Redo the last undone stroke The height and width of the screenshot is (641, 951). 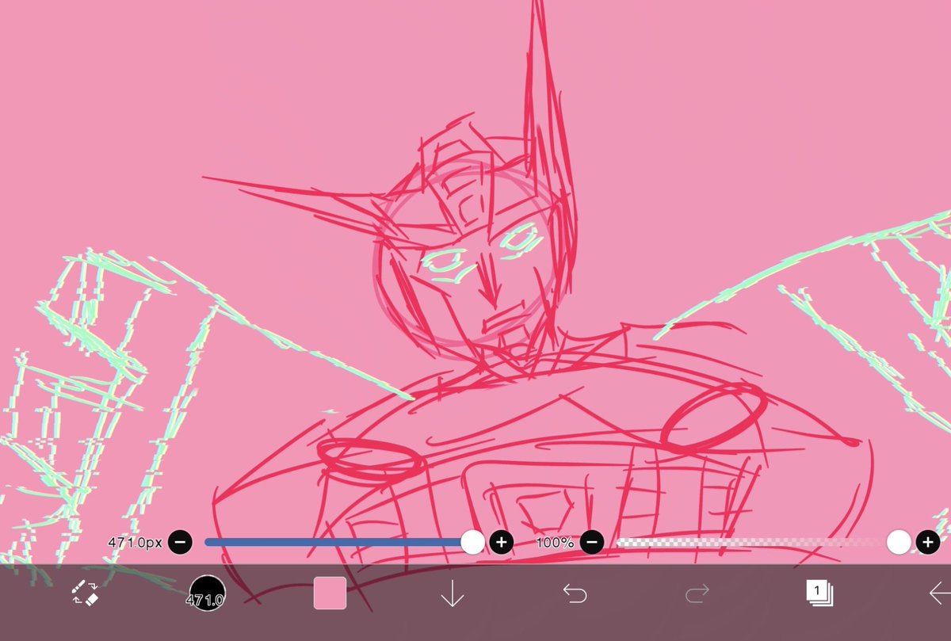(697, 593)
